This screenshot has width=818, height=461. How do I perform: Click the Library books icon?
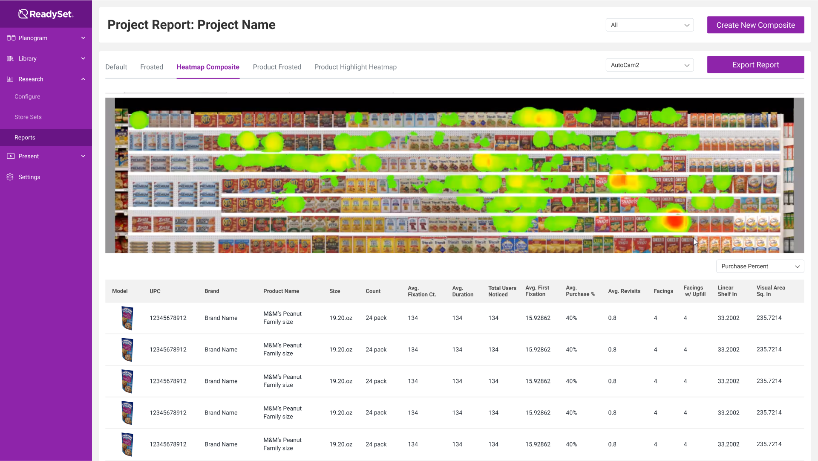[x=10, y=58]
